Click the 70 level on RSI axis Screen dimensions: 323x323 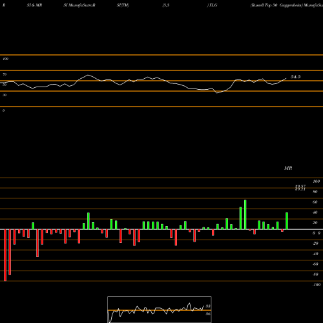(5, 74)
